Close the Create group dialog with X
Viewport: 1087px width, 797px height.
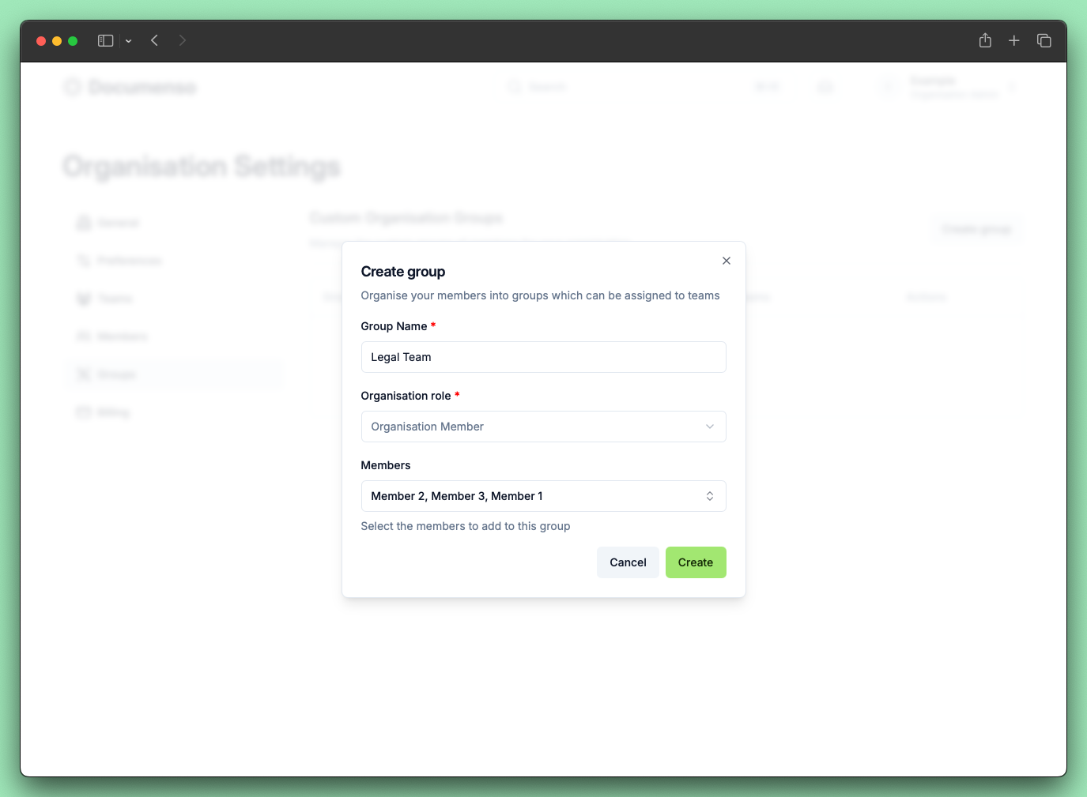(x=726, y=261)
